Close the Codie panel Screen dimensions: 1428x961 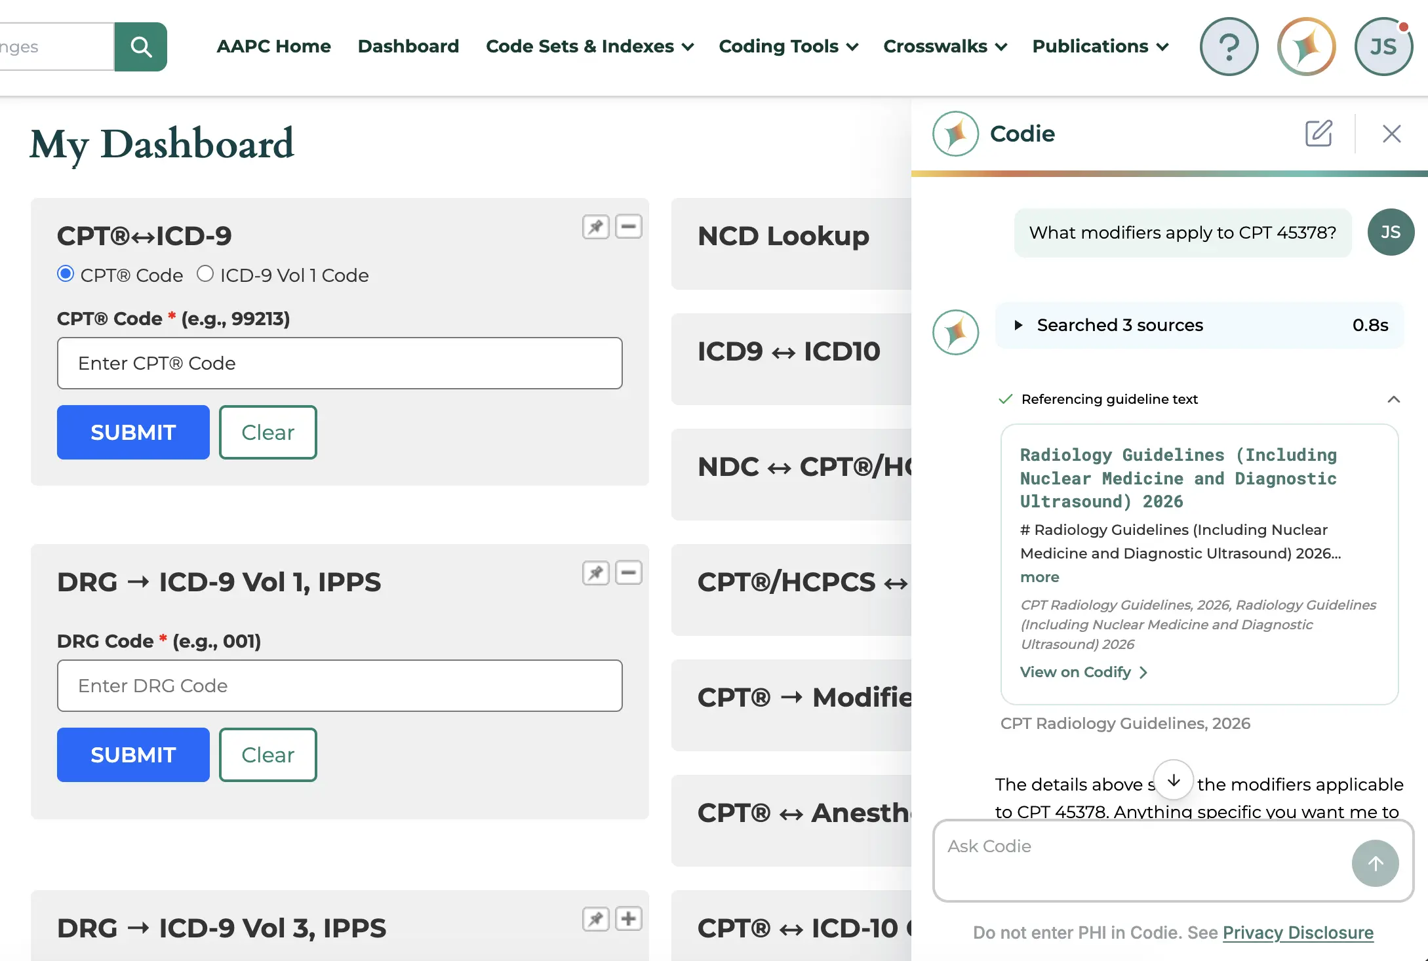coord(1391,134)
